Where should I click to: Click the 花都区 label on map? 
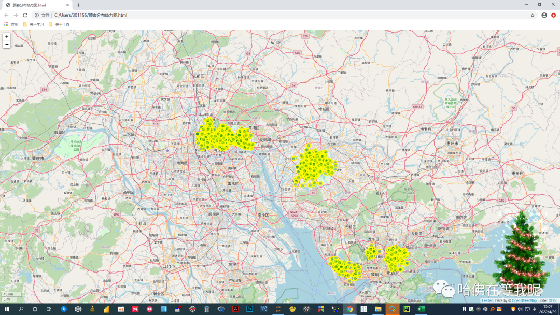[x=198, y=76]
